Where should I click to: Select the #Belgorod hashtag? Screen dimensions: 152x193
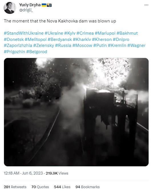pyautogui.click(x=37, y=52)
